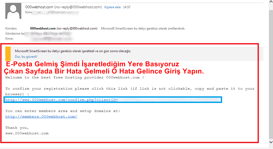
Task: Click 'Welcome to the best free hosting' line
Action: point(75,77)
